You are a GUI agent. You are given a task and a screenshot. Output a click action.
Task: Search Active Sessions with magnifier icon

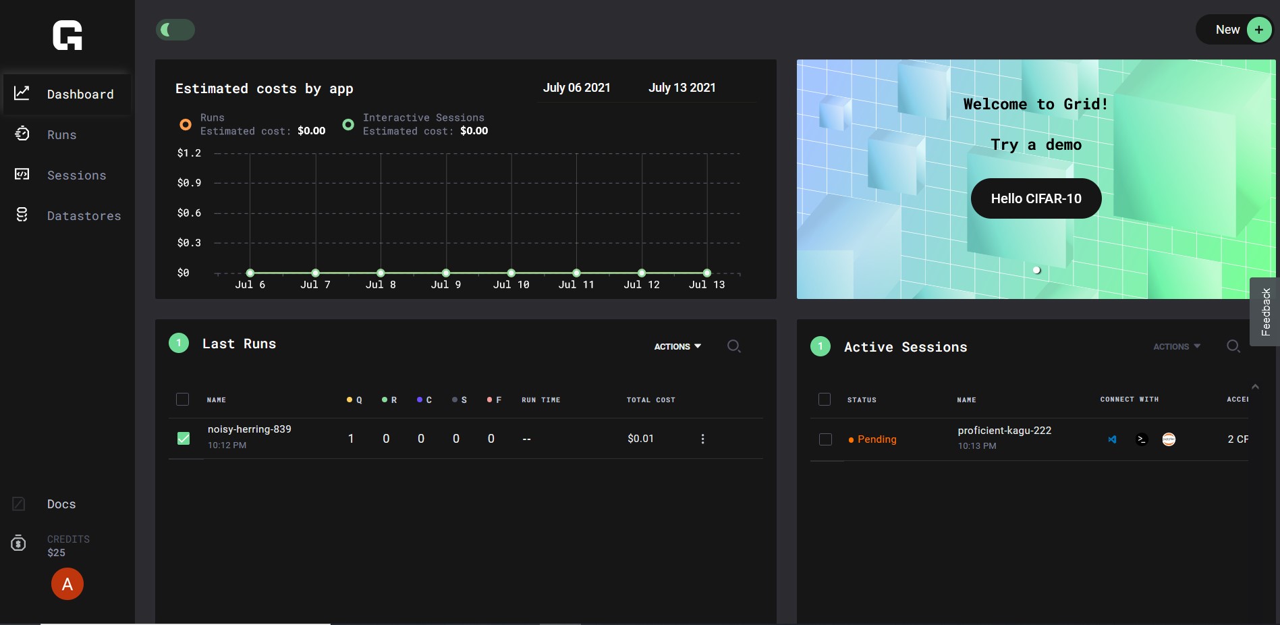[x=1233, y=346]
